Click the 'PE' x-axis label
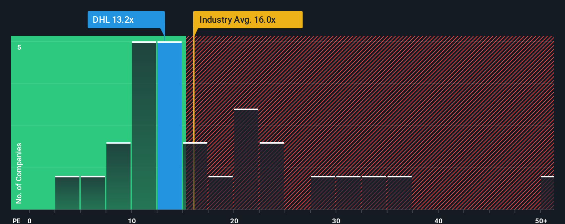The height and width of the screenshot is (224, 565). pos(16,221)
